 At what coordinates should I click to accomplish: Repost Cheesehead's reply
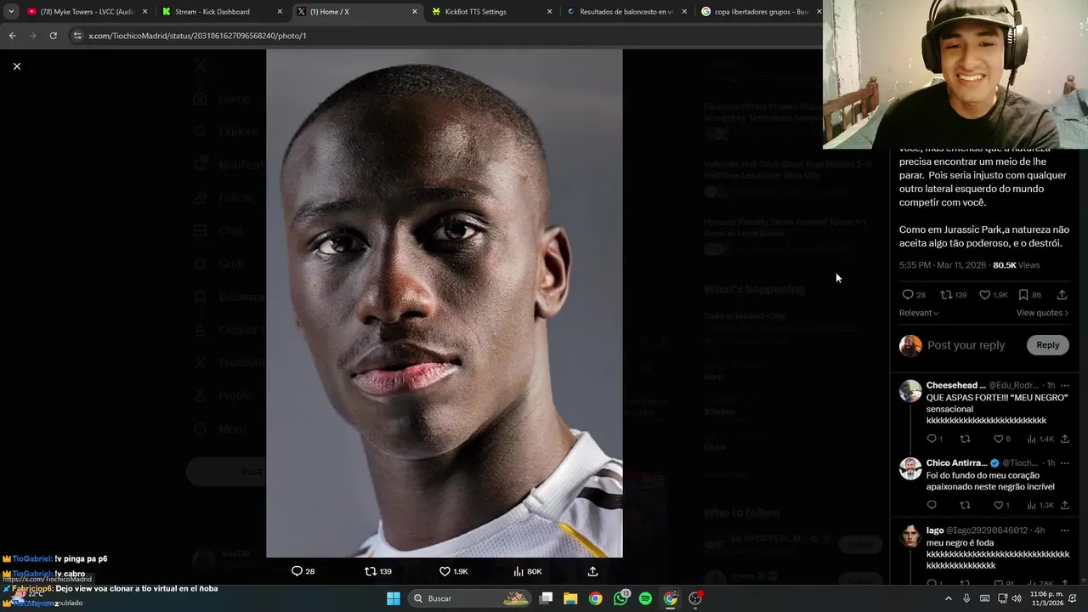(x=965, y=439)
